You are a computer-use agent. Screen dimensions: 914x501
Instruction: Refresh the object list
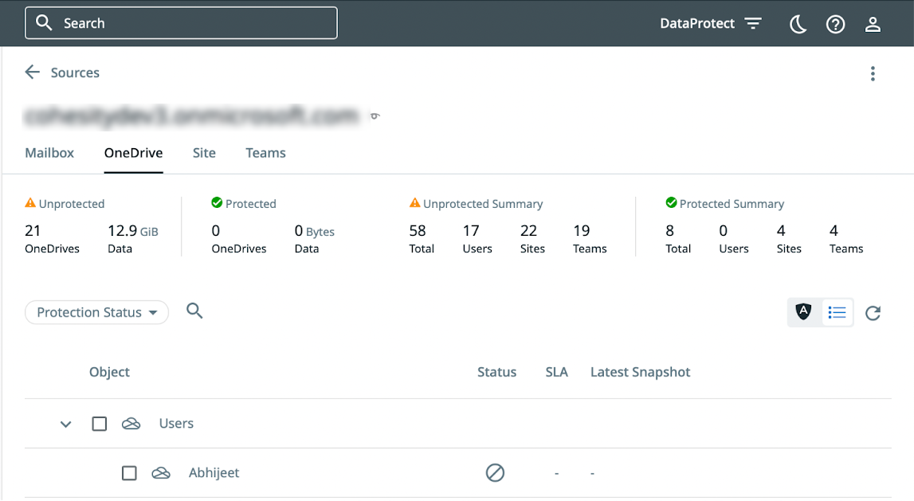pyautogui.click(x=873, y=313)
